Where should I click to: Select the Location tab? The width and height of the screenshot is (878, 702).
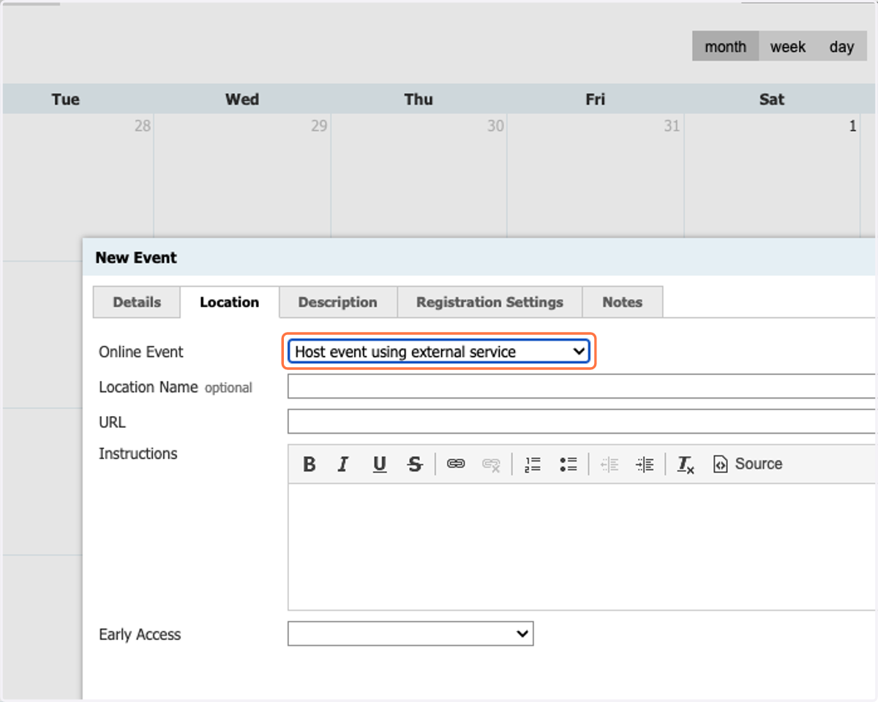(x=230, y=302)
